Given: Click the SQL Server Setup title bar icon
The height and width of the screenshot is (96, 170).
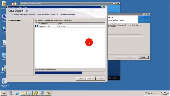Looking at the screenshot, I should pos(7,7).
